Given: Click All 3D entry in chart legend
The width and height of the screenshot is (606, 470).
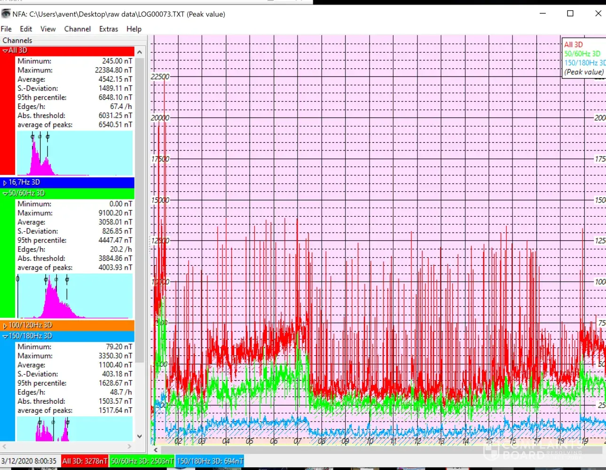Looking at the screenshot, I should point(573,45).
